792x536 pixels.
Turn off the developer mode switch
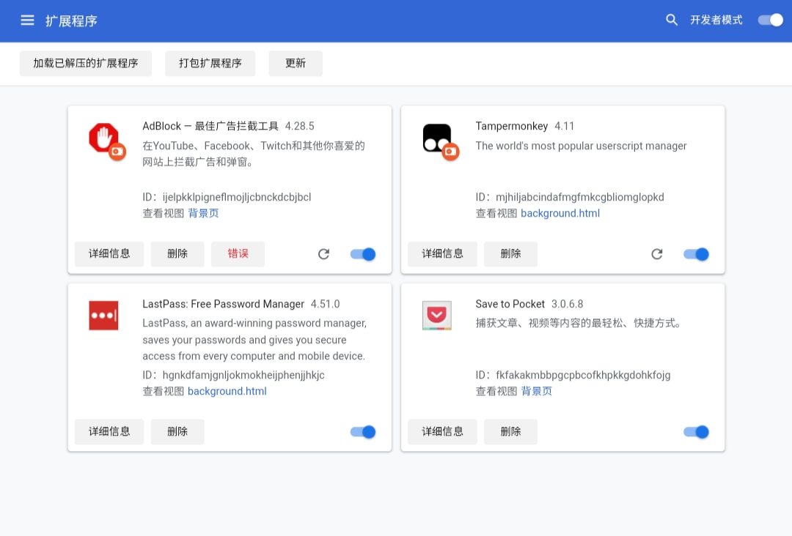pos(770,21)
